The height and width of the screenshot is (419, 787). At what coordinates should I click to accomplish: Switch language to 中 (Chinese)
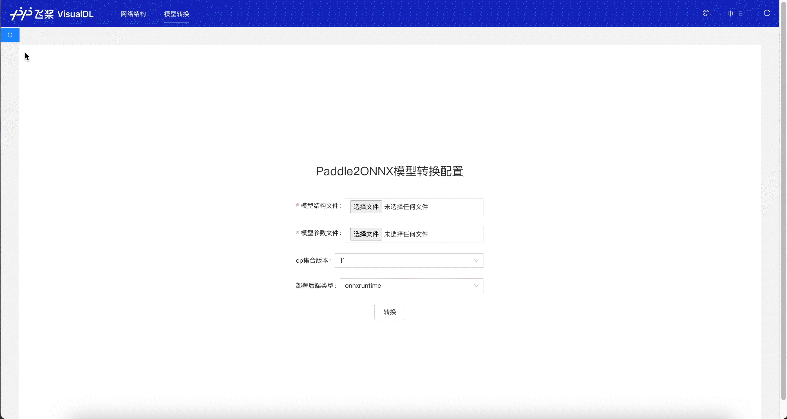coord(730,14)
